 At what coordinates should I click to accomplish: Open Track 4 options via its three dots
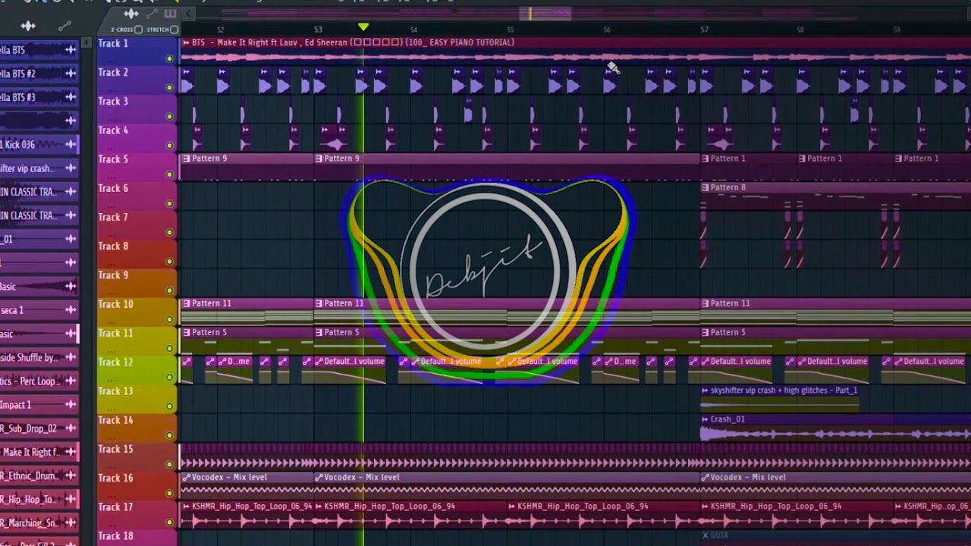pos(113,147)
